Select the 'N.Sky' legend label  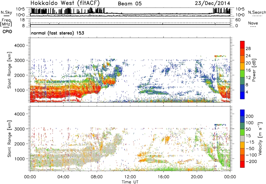[6, 12]
